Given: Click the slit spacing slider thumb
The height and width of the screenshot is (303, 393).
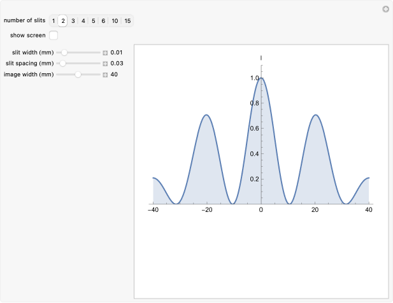Looking at the screenshot, I should coord(62,64).
